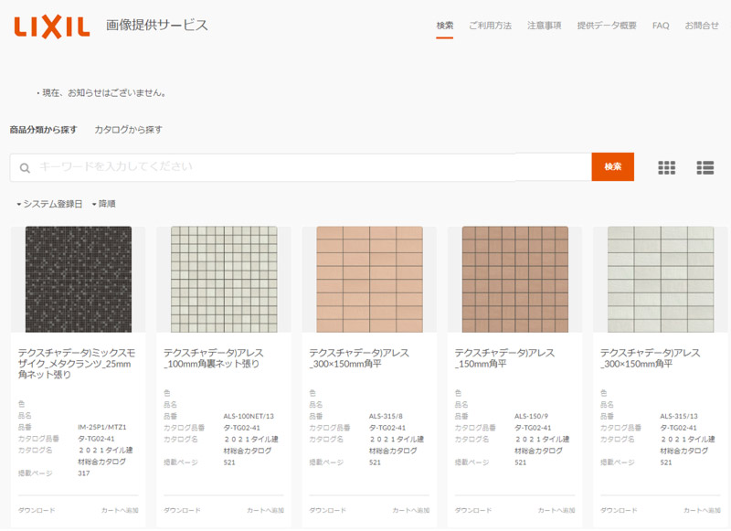Open the ミックスモザイク_メタクランツ title link

tap(77, 364)
